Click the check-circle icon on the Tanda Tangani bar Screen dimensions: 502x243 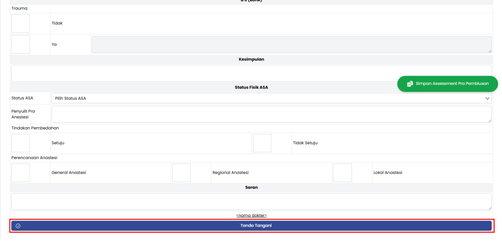point(18,226)
